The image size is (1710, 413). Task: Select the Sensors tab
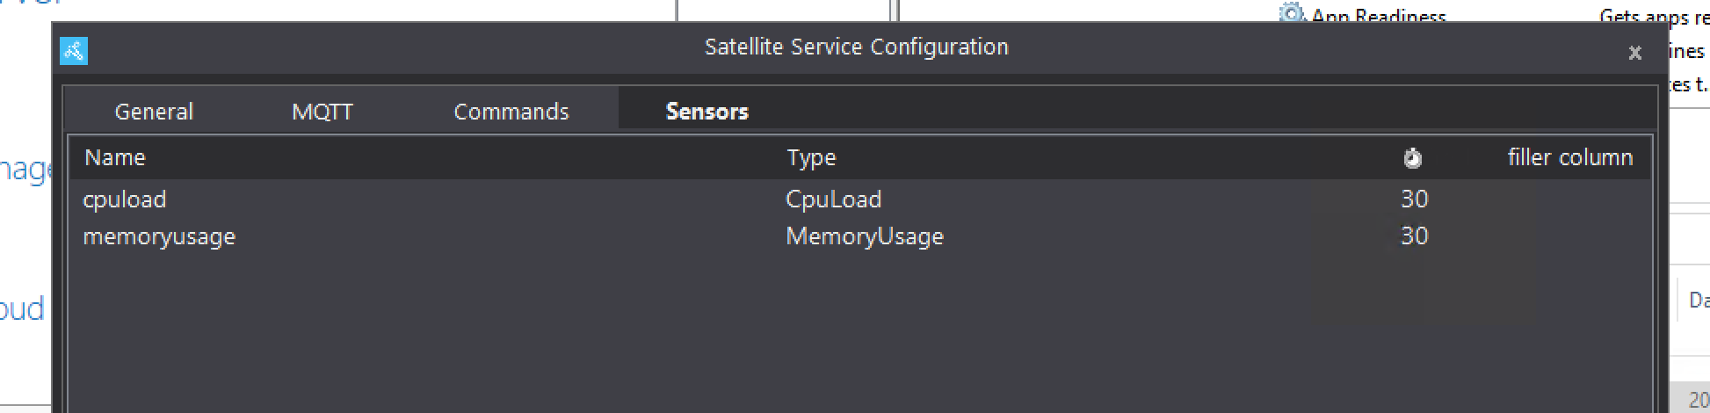coord(706,112)
